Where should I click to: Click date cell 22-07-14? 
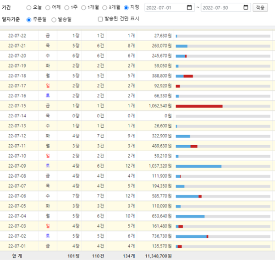click(17, 116)
